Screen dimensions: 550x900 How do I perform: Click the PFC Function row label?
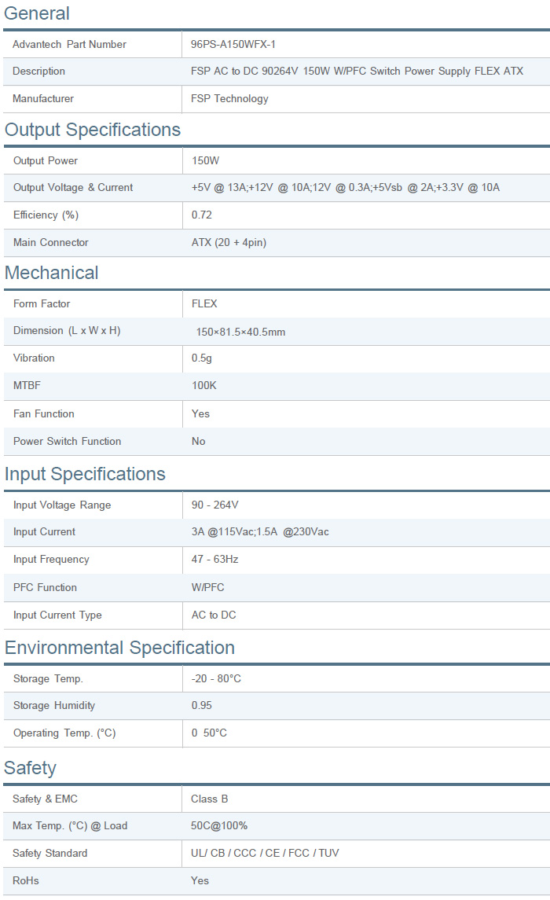point(45,587)
